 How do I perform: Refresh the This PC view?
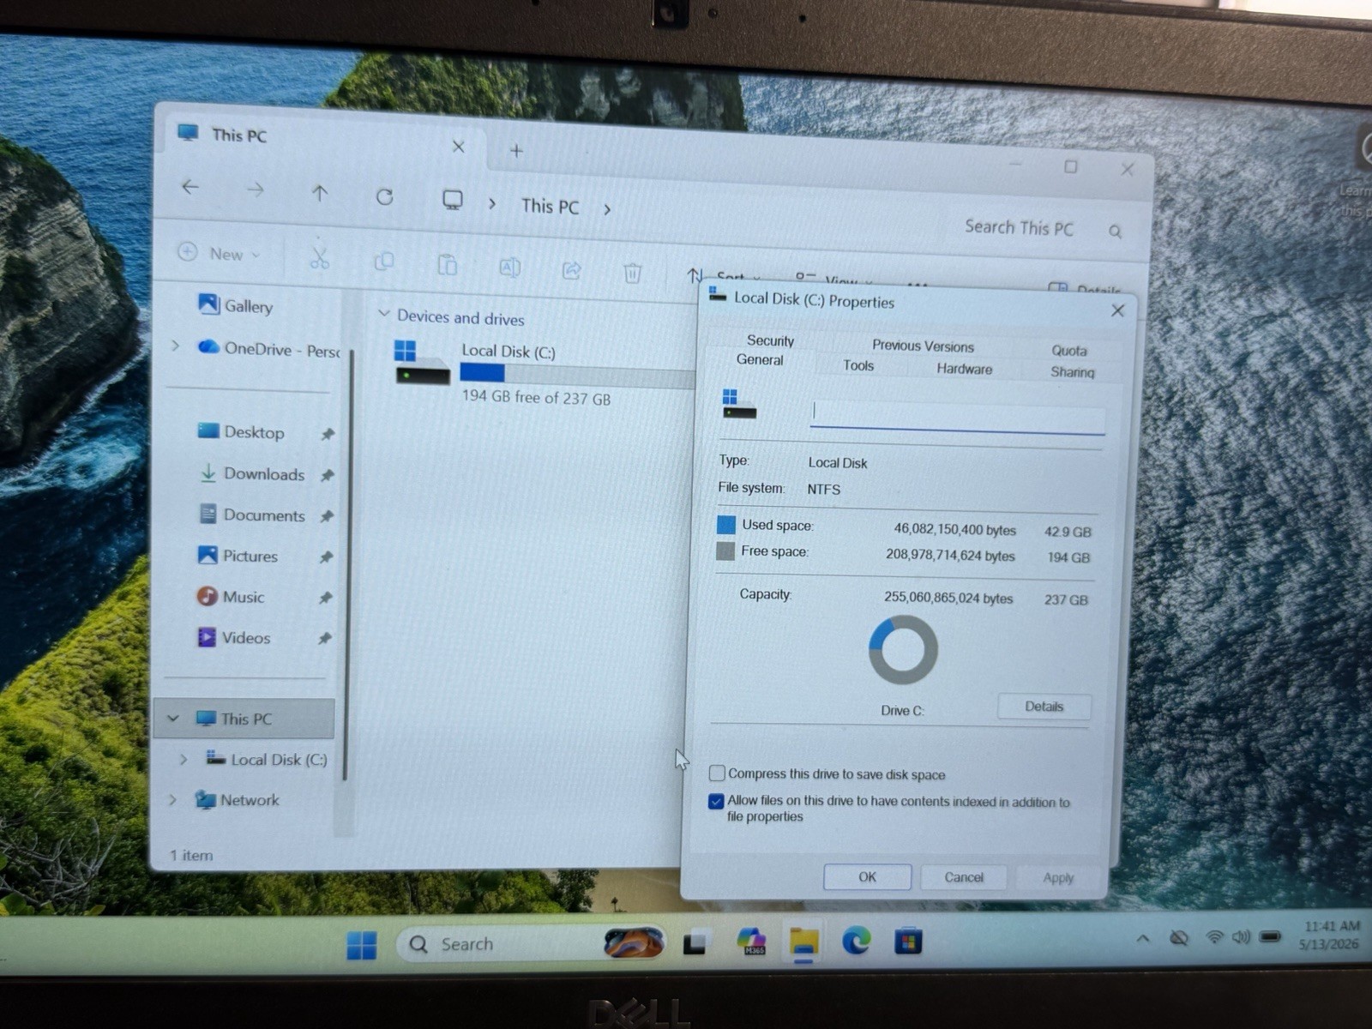[x=384, y=197]
